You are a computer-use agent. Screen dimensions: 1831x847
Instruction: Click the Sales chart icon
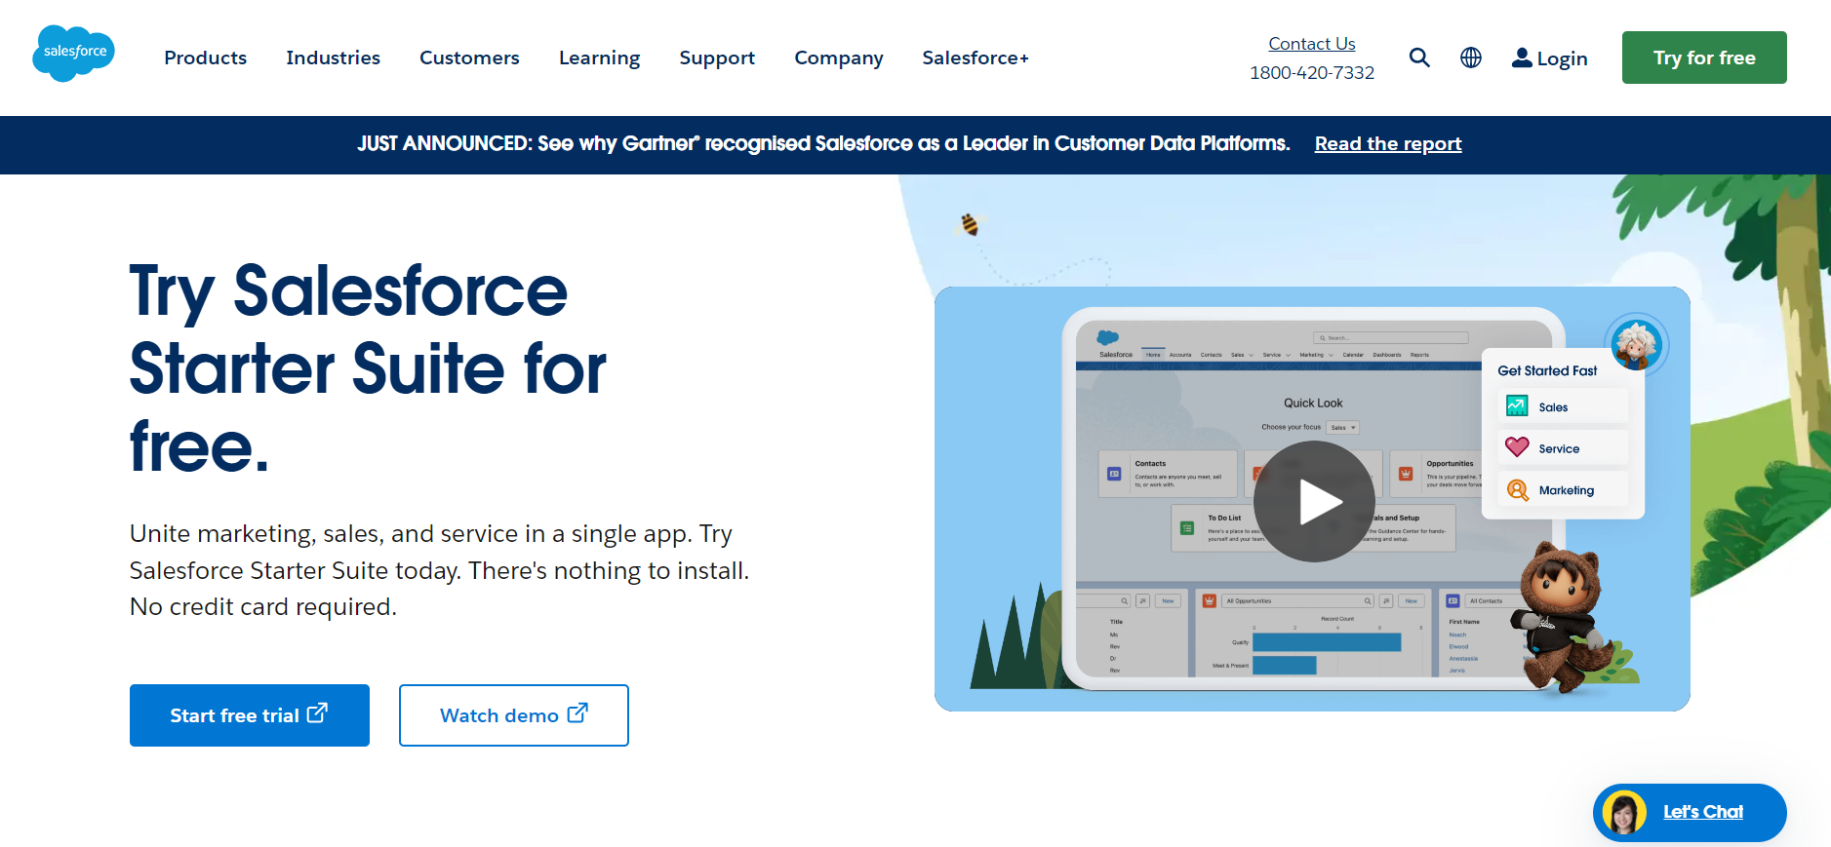point(1517,405)
